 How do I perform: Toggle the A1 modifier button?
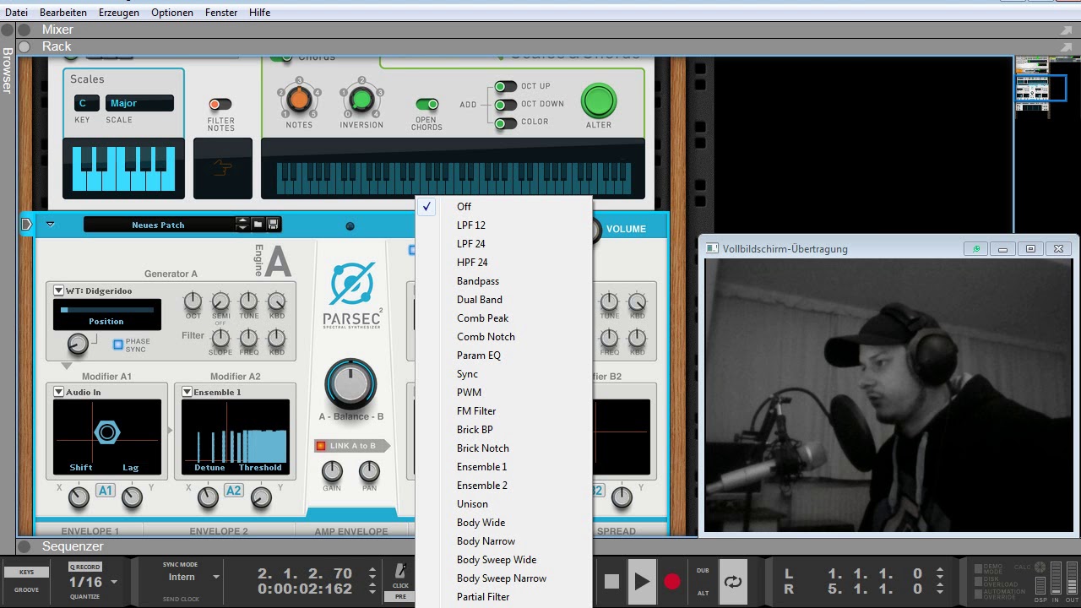point(106,491)
